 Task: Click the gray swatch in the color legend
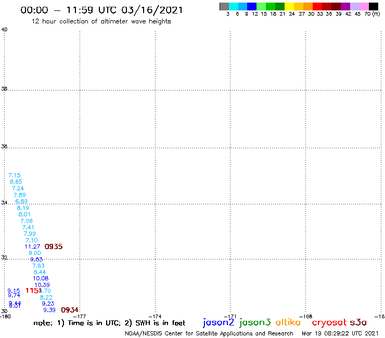click(224, 7)
